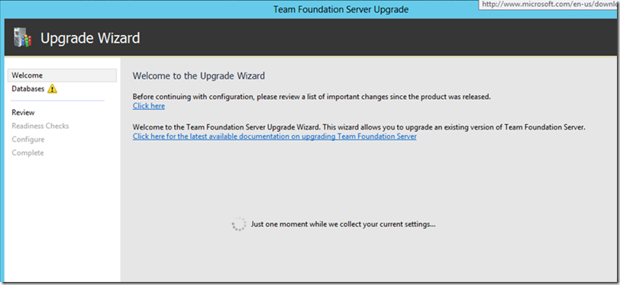Click the microsoft.com URL tooltip
The width and height of the screenshot is (620, 285).
(549, 5)
